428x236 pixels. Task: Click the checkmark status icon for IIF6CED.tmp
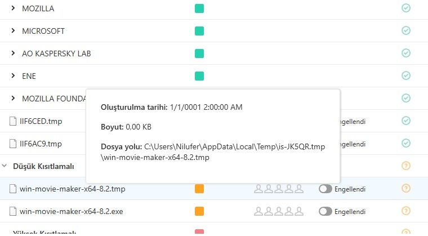(x=405, y=121)
